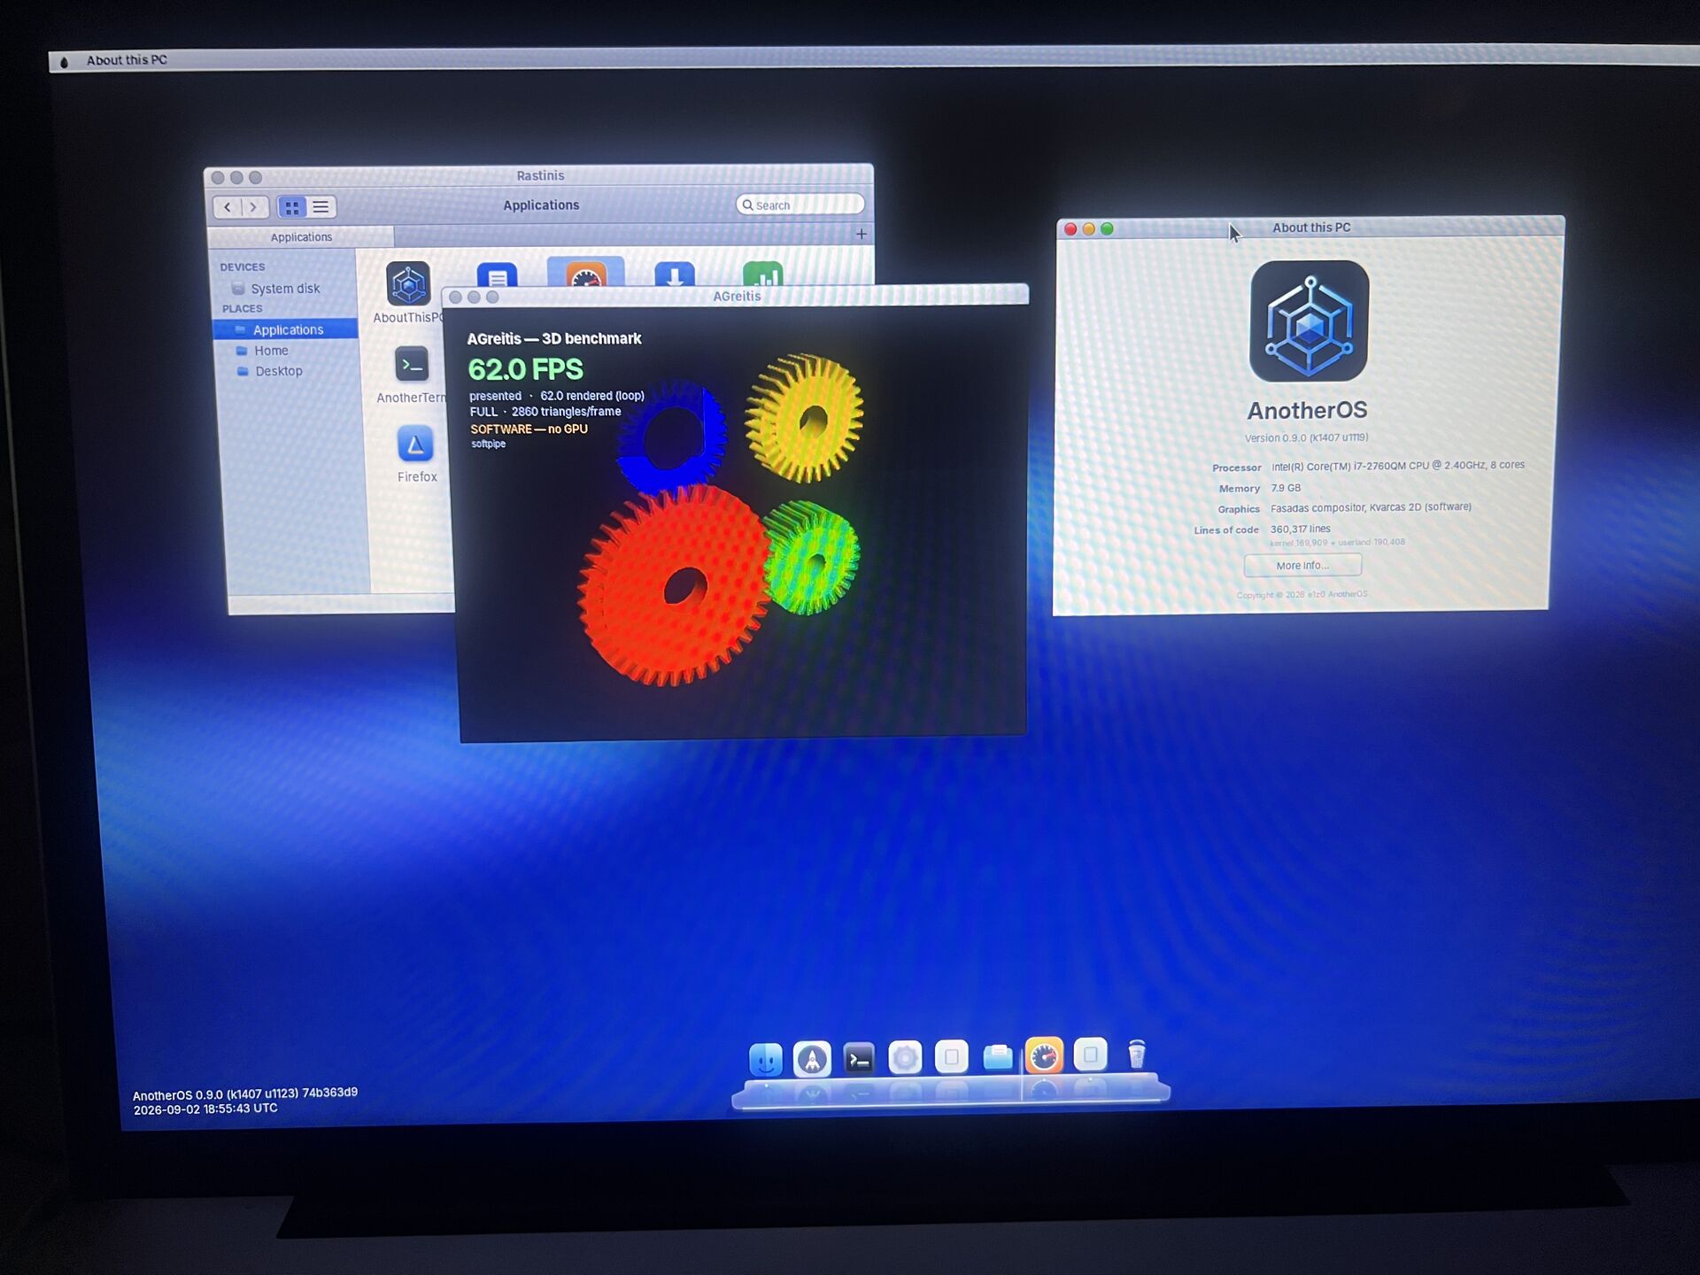1700x1275 pixels.
Task: Go back using the left chevron button
Action: click(x=228, y=207)
